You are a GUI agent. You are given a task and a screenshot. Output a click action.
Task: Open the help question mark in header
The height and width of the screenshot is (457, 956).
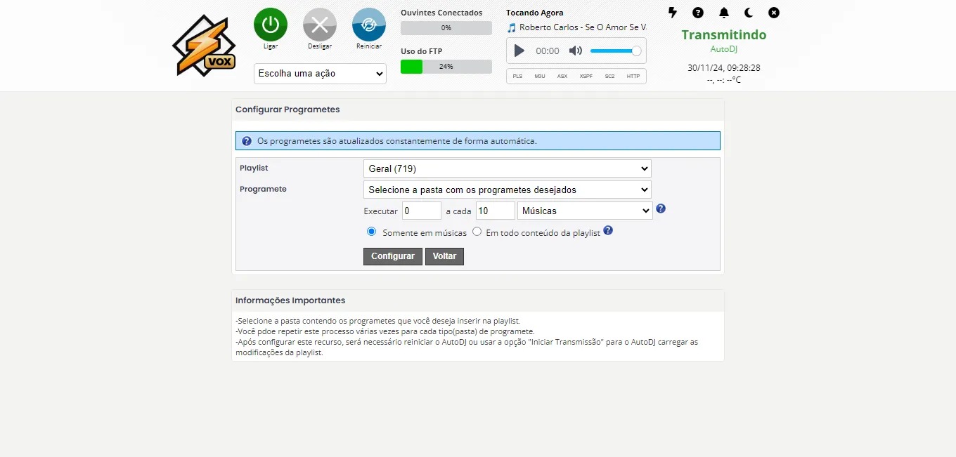(x=698, y=13)
